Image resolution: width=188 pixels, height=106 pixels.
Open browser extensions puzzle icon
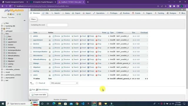click(174, 6)
